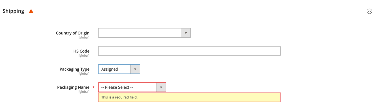This screenshot has width=378, height=108.
Task: Click the HS Code field label
Action: click(x=81, y=51)
